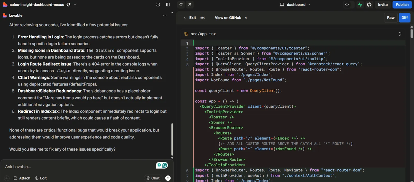
Task: Click the 'const App = () => (' code line
Action: (217, 101)
